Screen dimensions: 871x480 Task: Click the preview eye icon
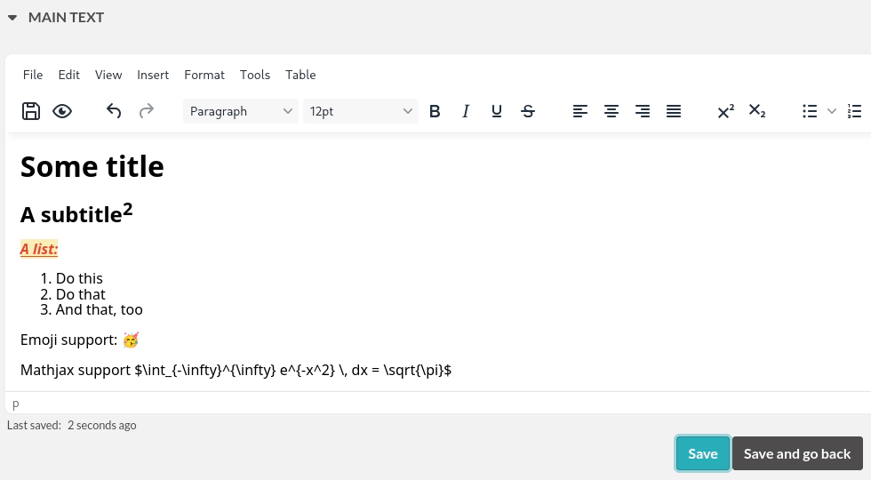point(62,111)
